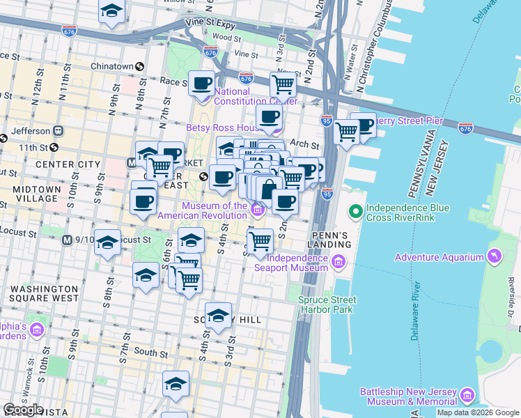Select the CENTER CITY neighborhood label
This screenshot has height=418, width=521.
[68, 164]
